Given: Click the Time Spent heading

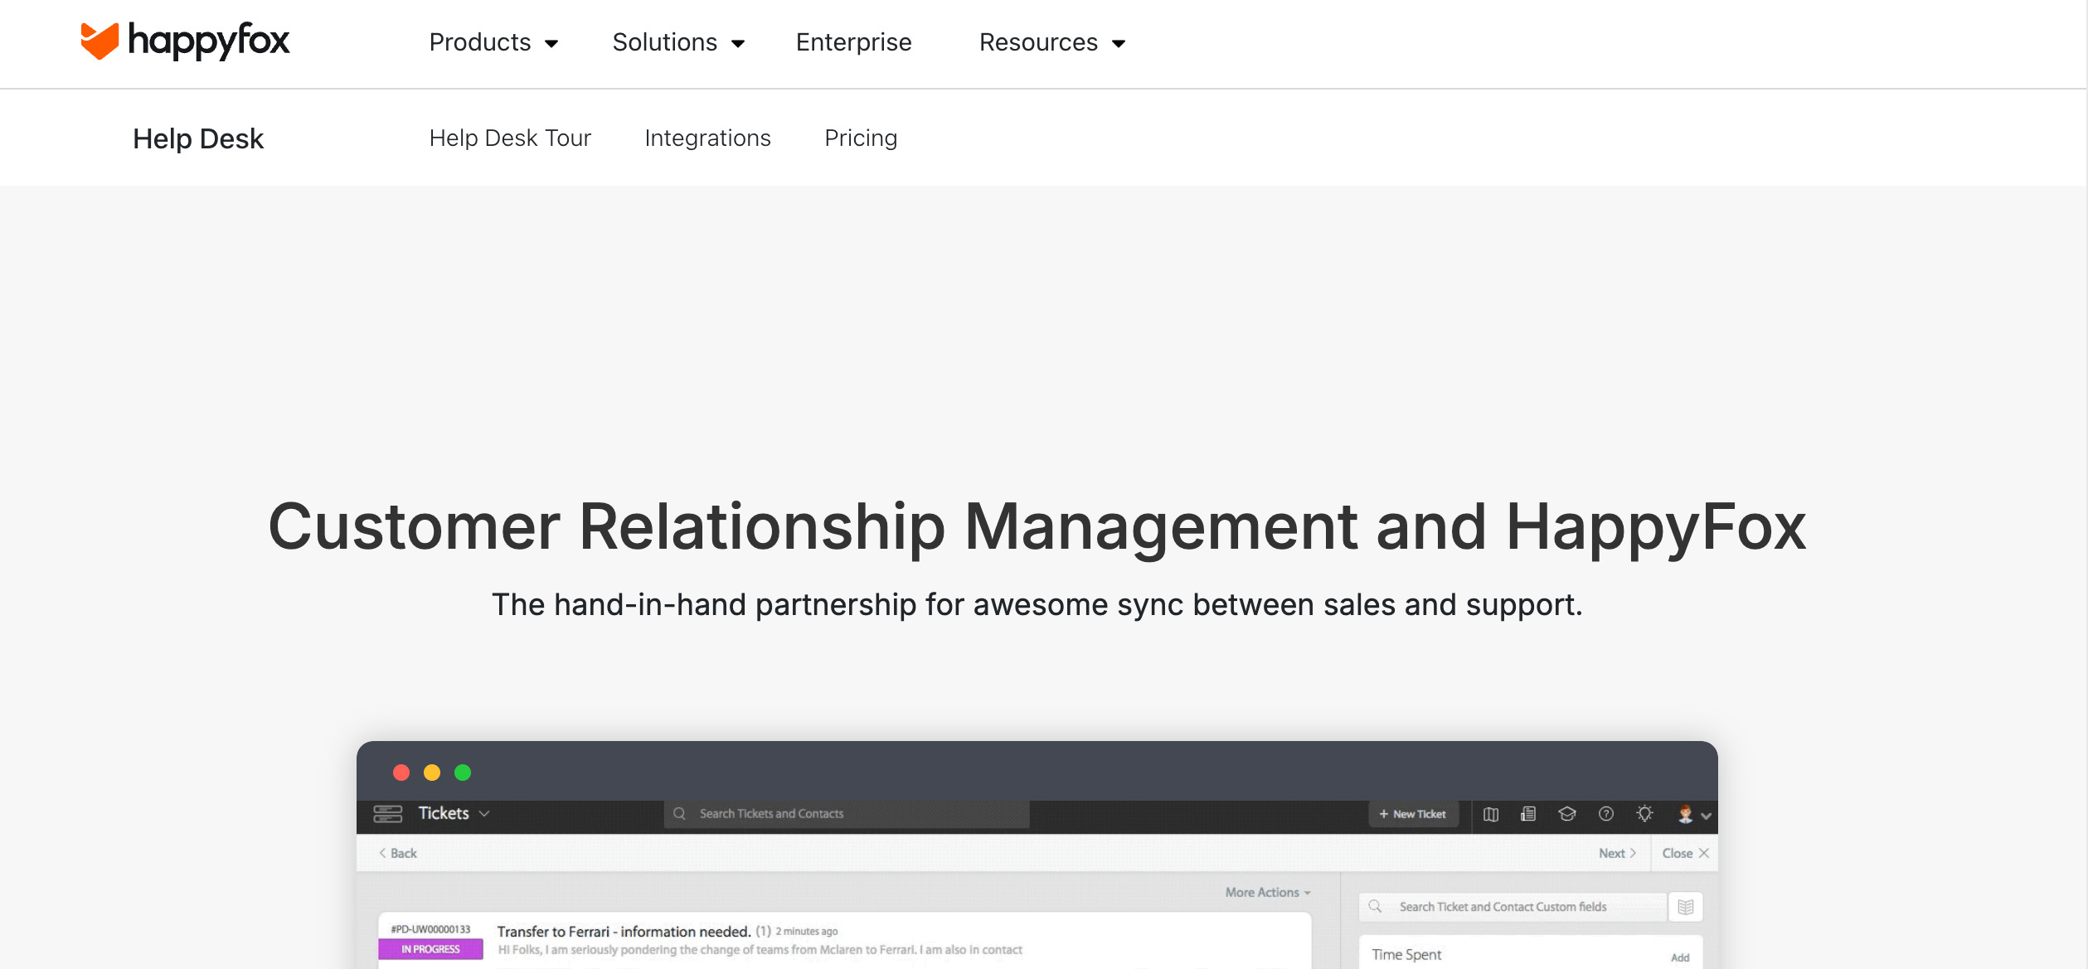Looking at the screenshot, I should pos(1406,955).
